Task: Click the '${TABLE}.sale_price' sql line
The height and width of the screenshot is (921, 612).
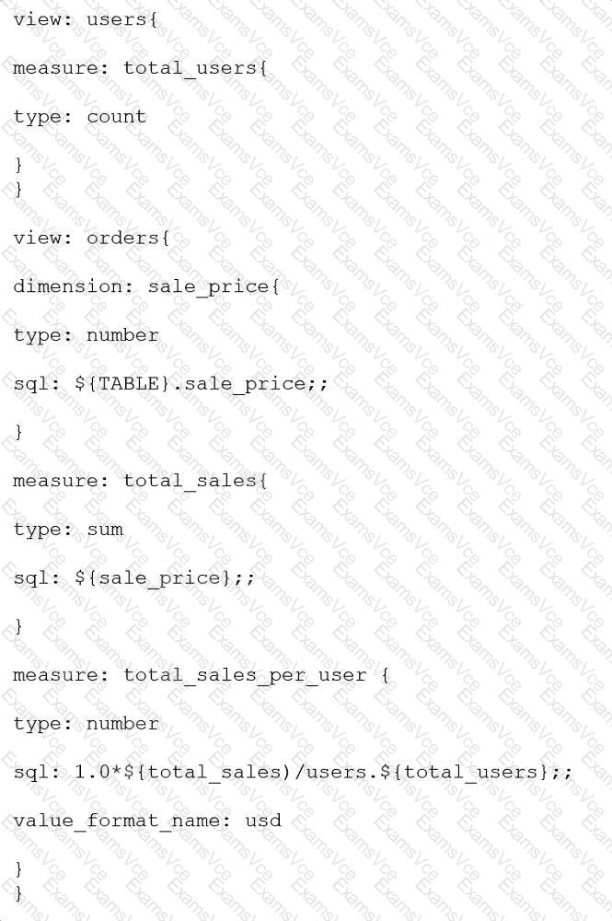Action: (x=171, y=384)
